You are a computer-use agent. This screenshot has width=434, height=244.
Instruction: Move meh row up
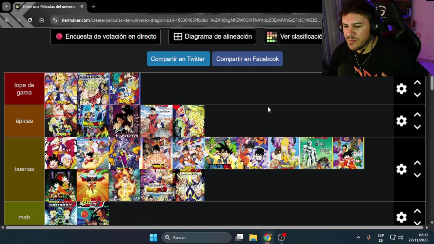417,211
